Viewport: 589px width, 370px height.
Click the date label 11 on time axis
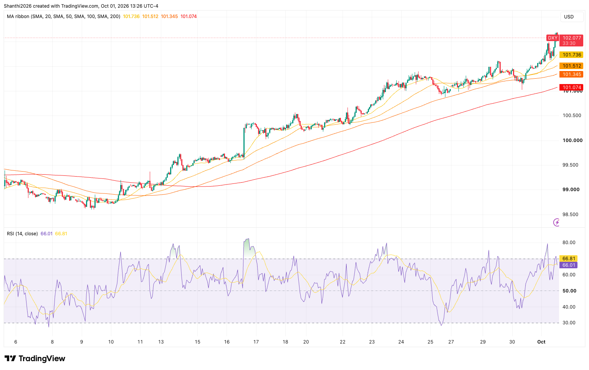140,342
